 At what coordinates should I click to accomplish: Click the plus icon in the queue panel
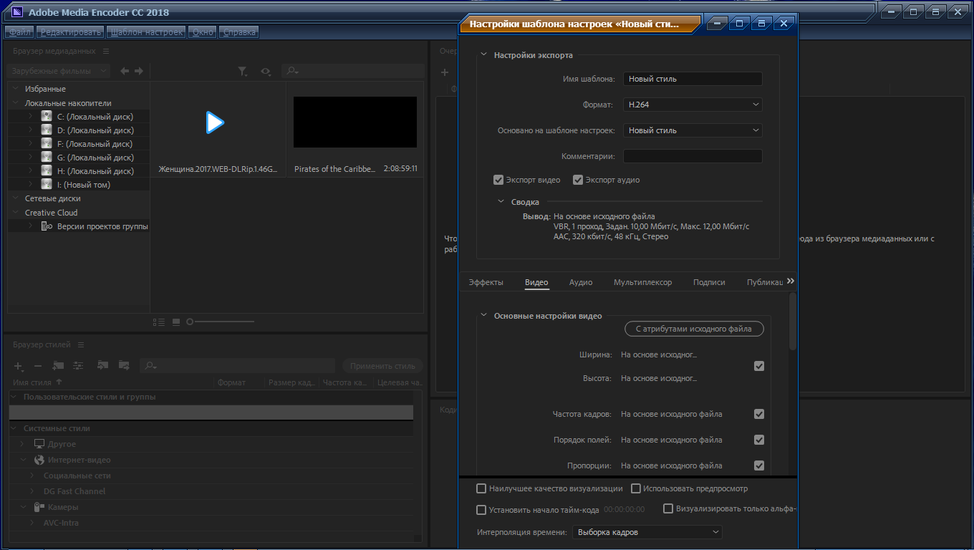pos(445,72)
